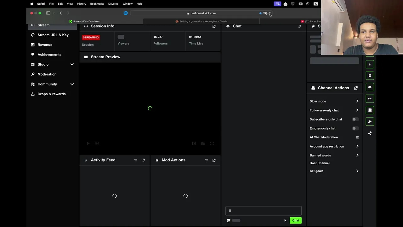Toggle Subscribers-only chat switch

(355, 119)
